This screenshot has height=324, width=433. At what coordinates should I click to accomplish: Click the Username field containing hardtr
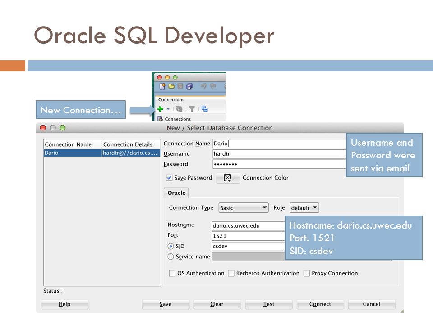(x=280, y=154)
